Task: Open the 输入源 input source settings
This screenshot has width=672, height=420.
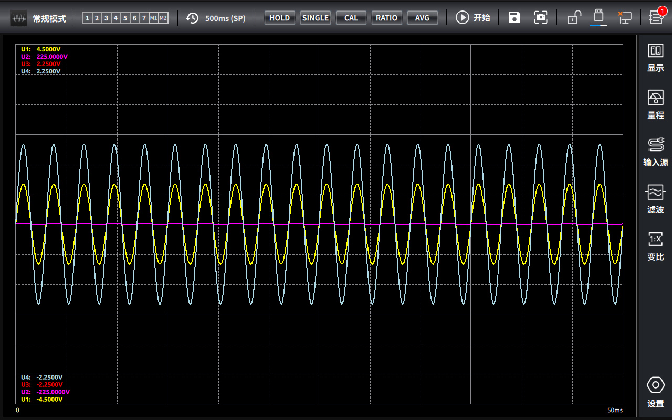Action: [x=656, y=152]
